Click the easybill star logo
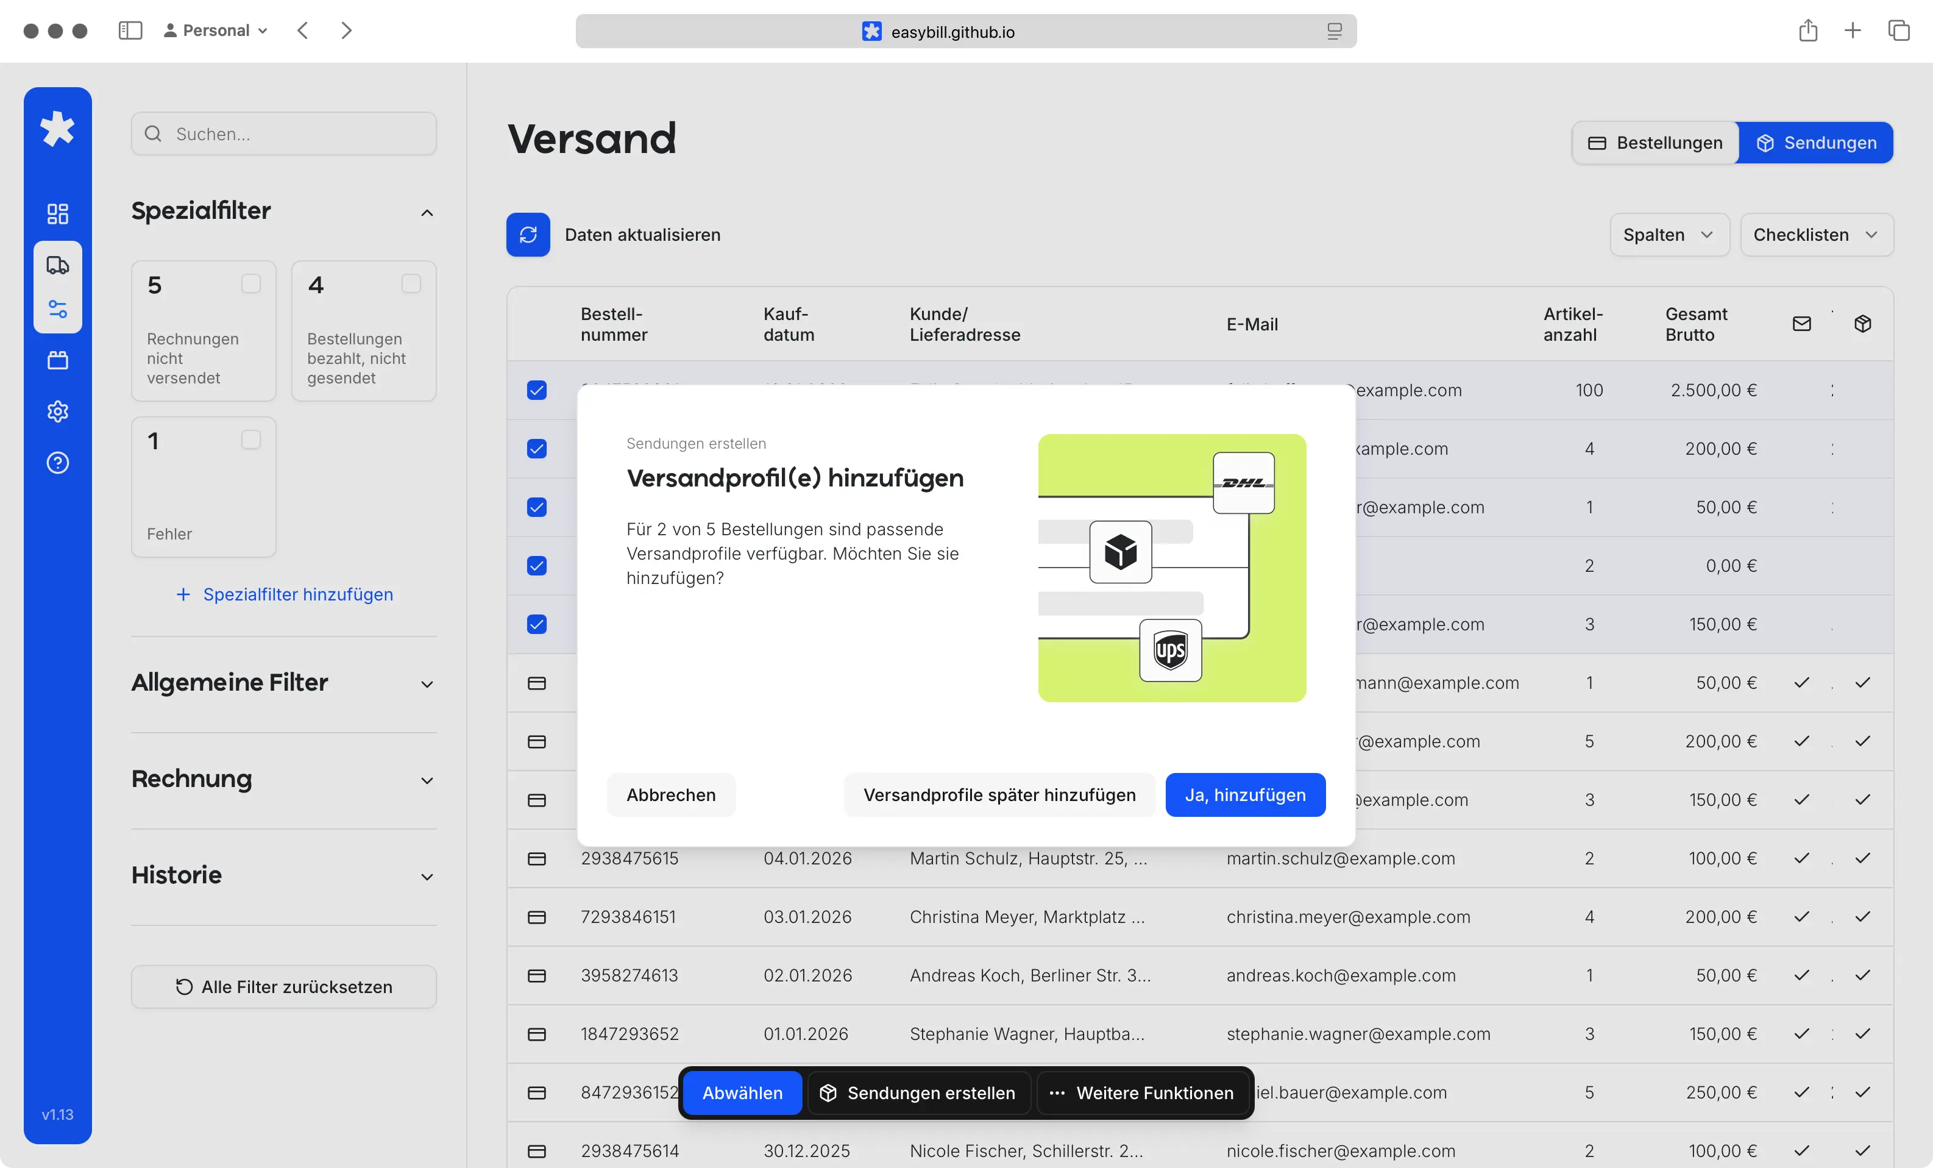 click(x=57, y=129)
